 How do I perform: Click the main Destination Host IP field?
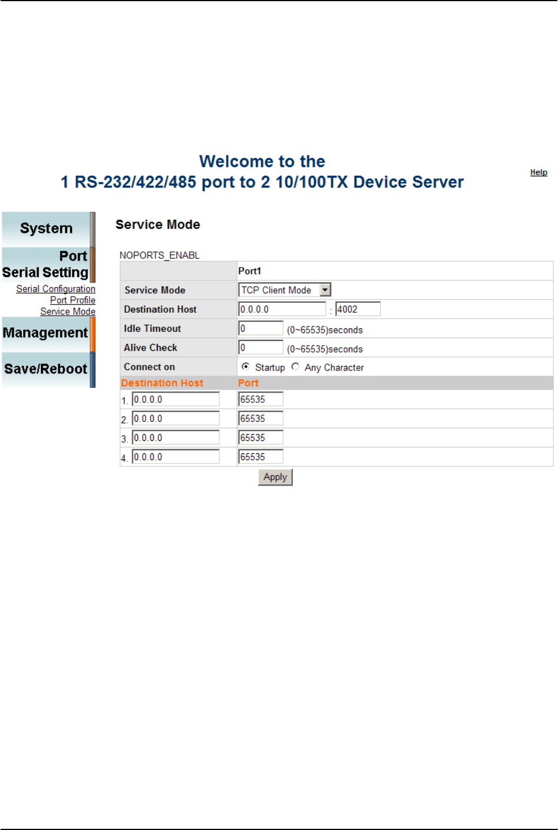[282, 309]
